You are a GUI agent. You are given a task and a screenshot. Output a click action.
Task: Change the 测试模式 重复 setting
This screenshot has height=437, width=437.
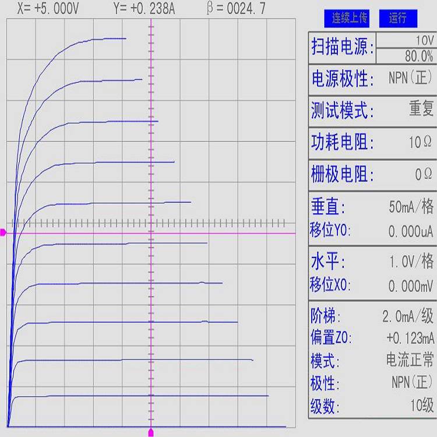pos(421,110)
